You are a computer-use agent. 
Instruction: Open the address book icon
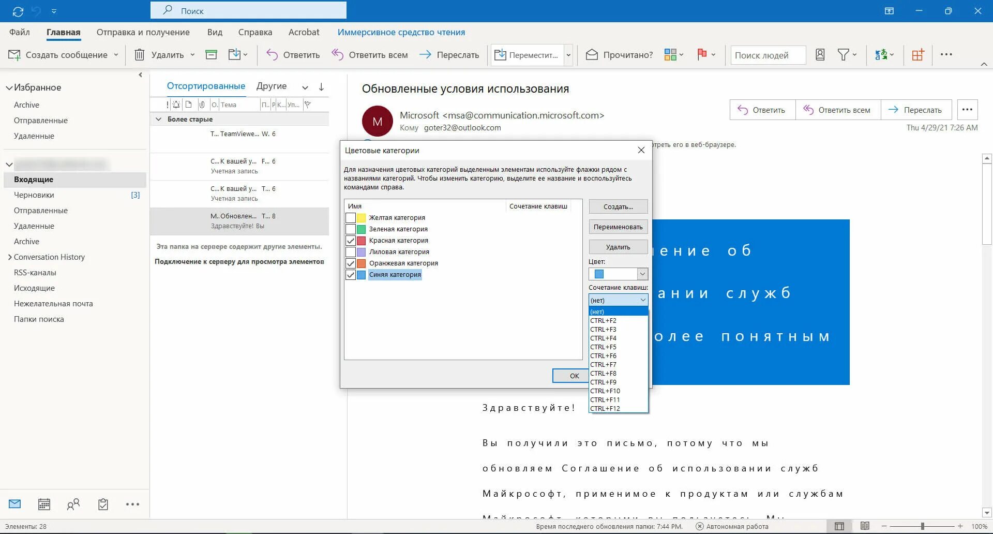tap(819, 54)
